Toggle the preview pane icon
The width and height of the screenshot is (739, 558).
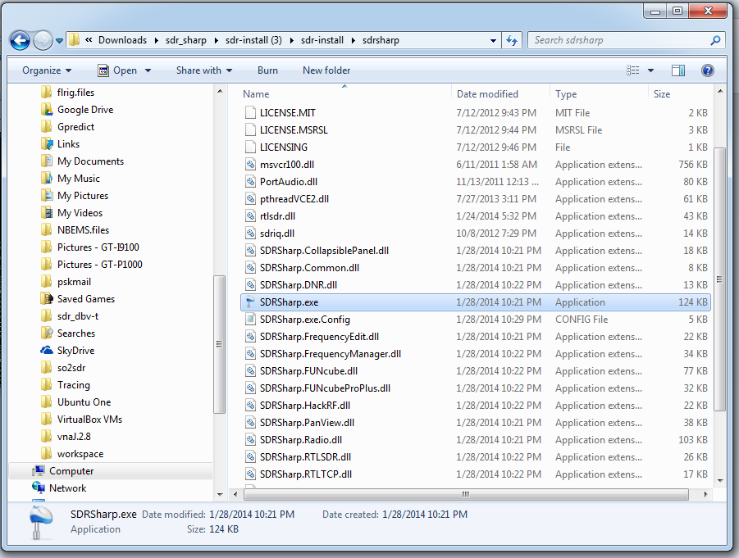click(x=678, y=70)
